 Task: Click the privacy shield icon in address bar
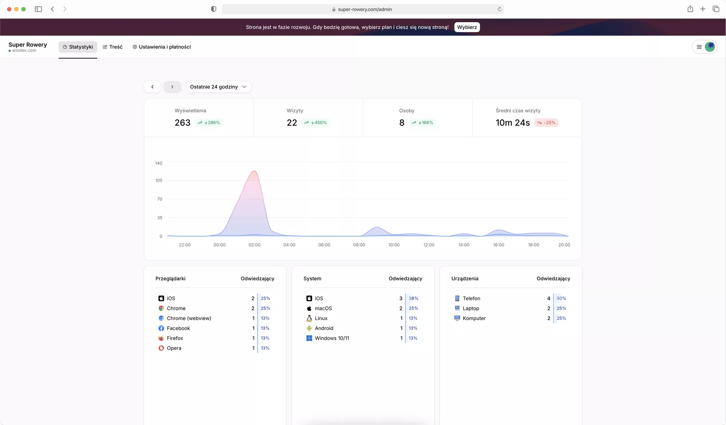(x=214, y=9)
